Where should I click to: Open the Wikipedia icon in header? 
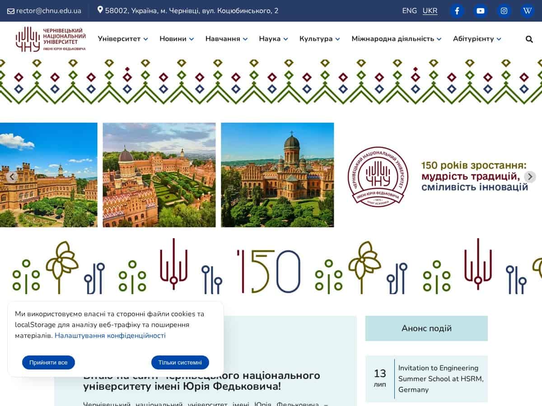[x=528, y=11]
